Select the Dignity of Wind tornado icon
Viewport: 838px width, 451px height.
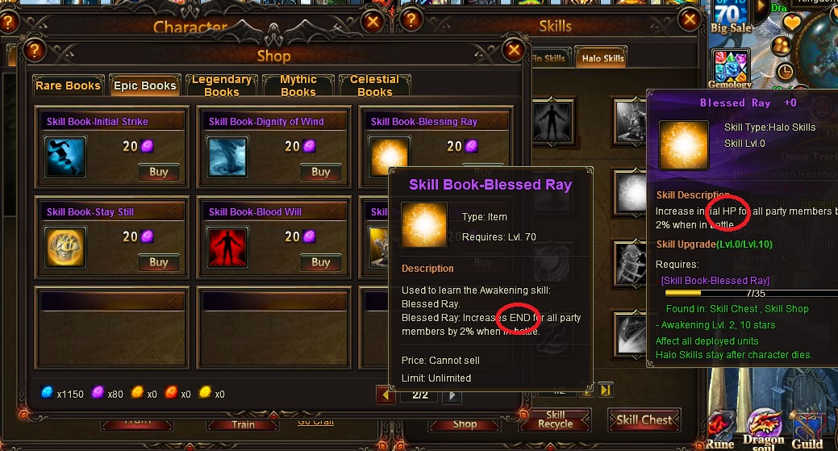coord(227,157)
